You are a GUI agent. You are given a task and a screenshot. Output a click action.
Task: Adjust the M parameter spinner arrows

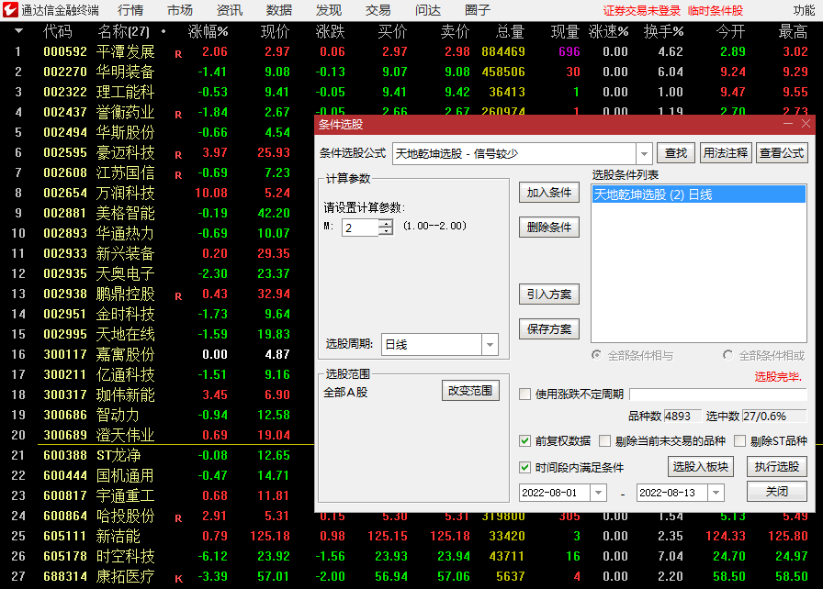386,228
